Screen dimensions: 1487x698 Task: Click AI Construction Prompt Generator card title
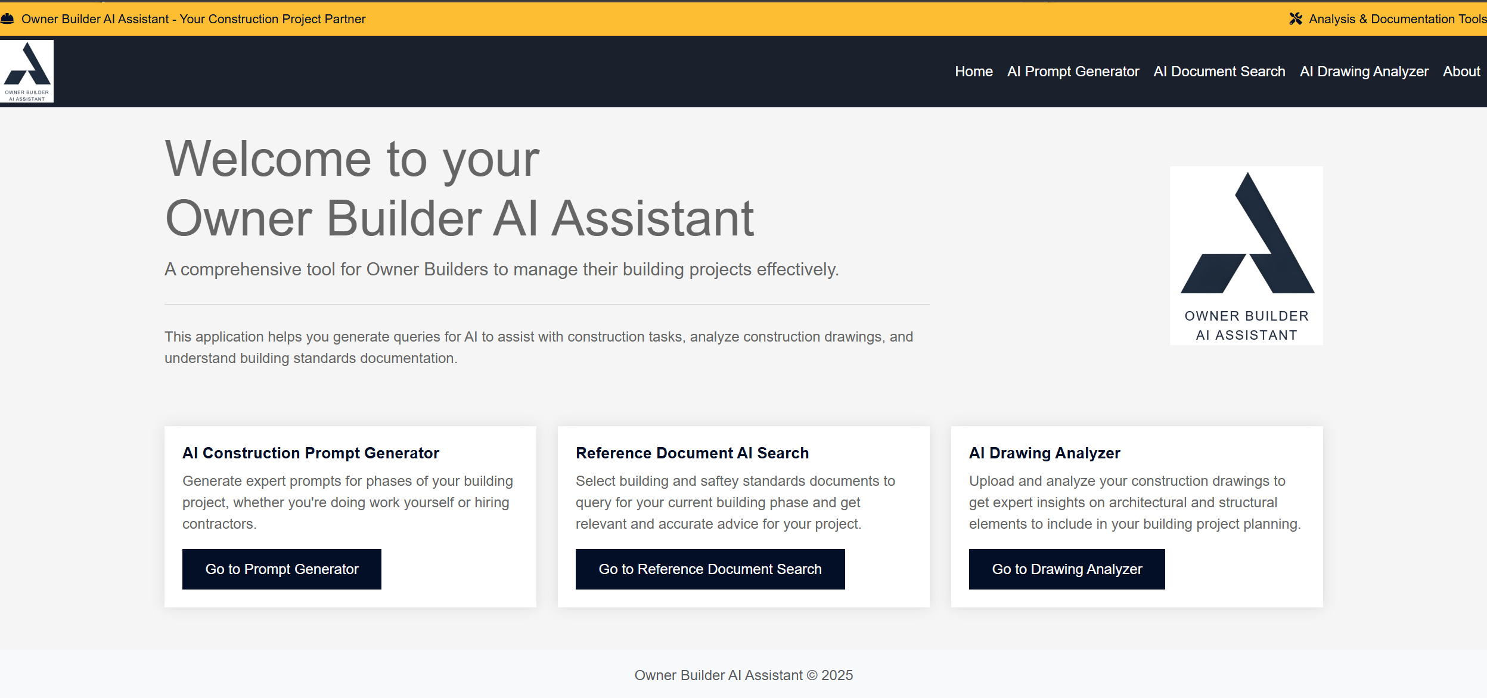coord(311,453)
